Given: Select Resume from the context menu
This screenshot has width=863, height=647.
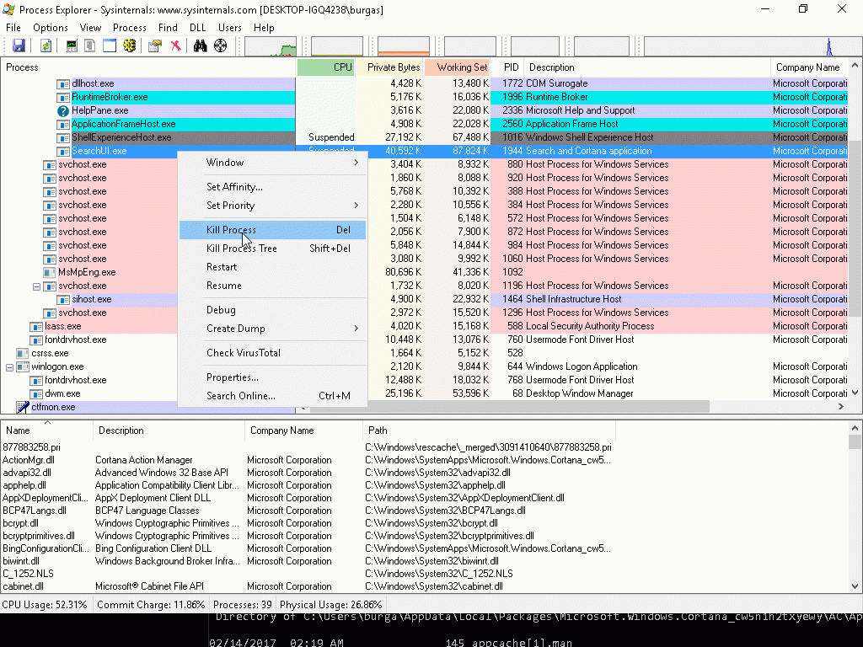Looking at the screenshot, I should coord(273,286).
